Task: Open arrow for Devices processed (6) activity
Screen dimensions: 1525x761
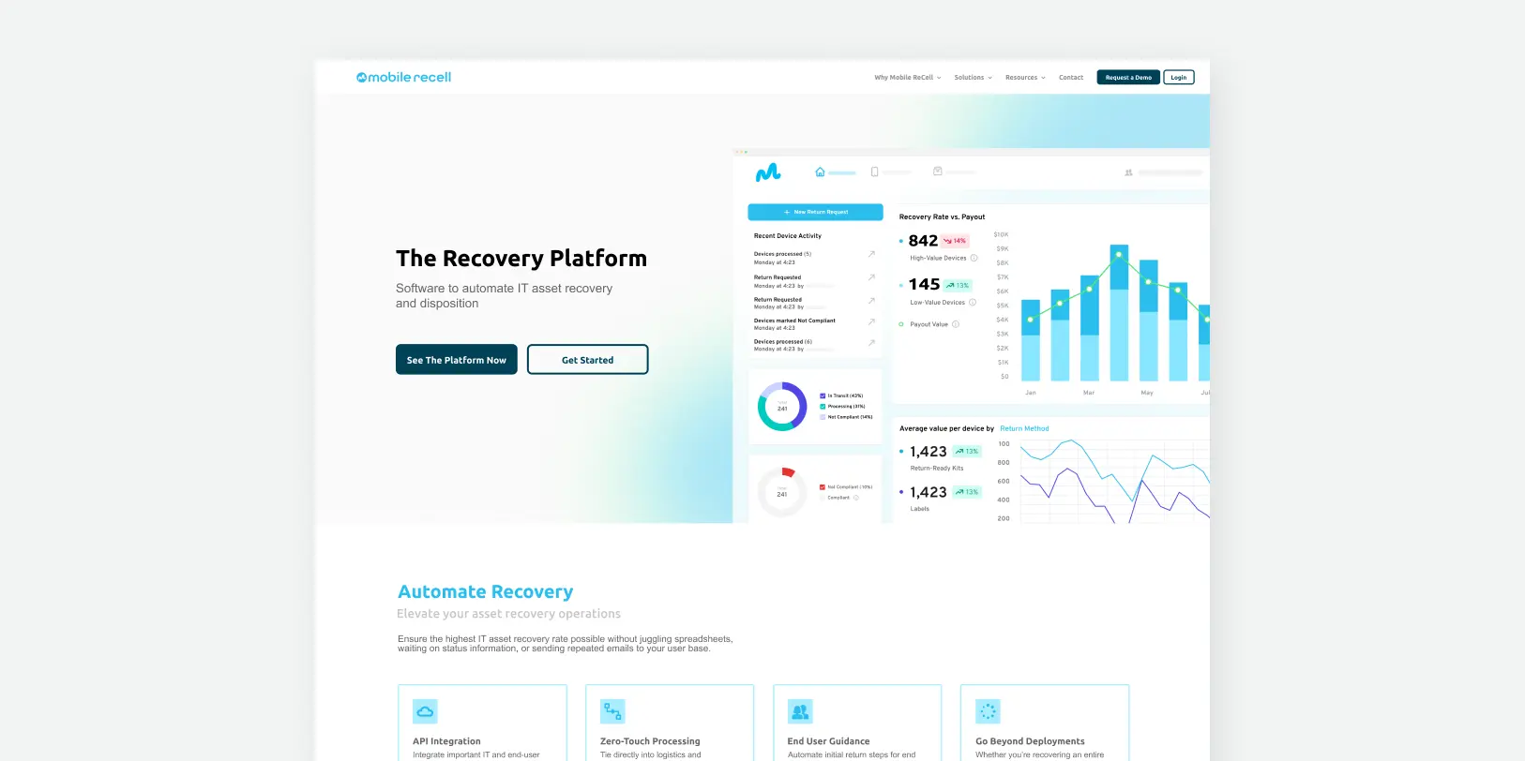Action: point(871,343)
